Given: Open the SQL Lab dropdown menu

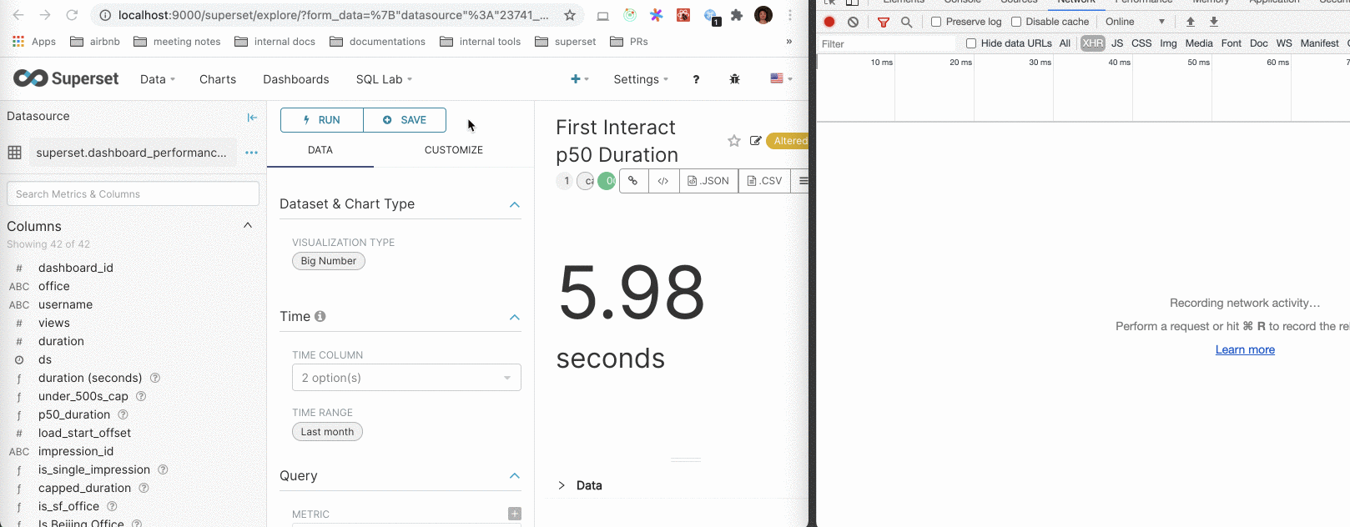Looking at the screenshot, I should coord(384,79).
